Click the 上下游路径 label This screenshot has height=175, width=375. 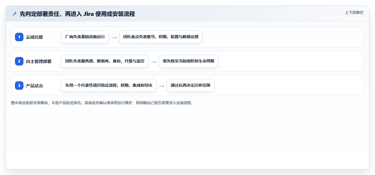tap(354, 12)
